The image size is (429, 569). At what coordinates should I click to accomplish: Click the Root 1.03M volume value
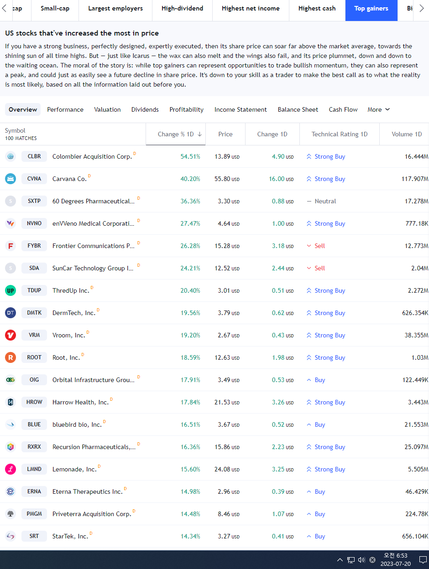click(419, 357)
